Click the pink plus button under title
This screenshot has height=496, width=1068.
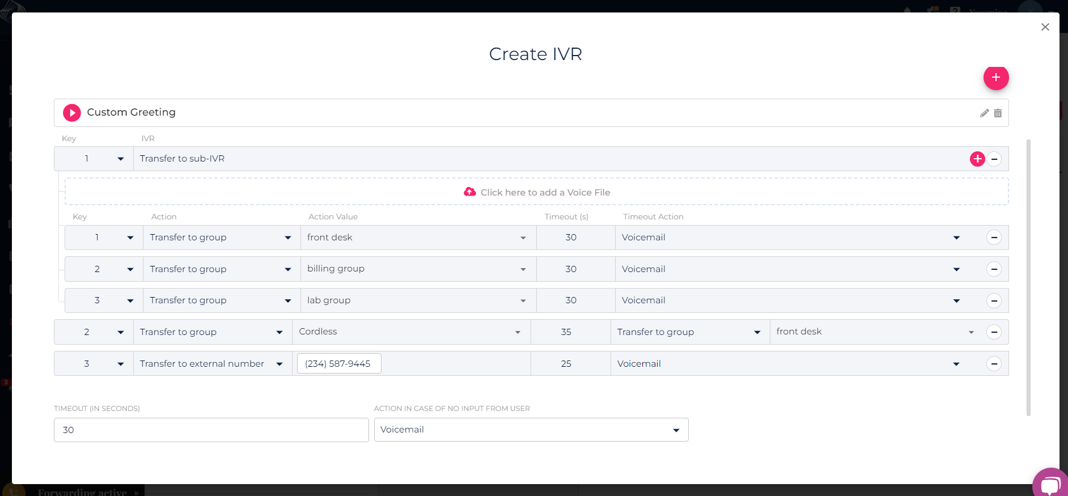pyautogui.click(x=995, y=78)
